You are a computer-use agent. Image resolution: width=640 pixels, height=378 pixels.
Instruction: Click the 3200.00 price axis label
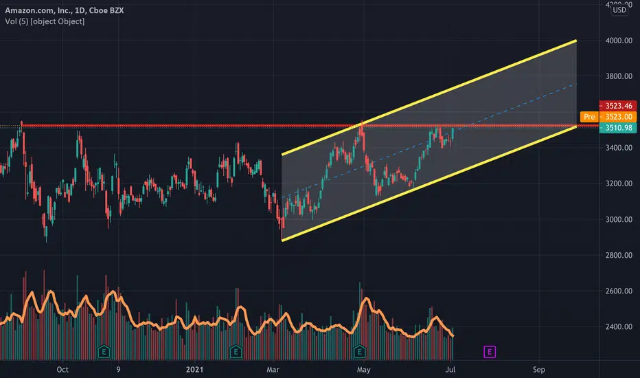tap(619, 184)
